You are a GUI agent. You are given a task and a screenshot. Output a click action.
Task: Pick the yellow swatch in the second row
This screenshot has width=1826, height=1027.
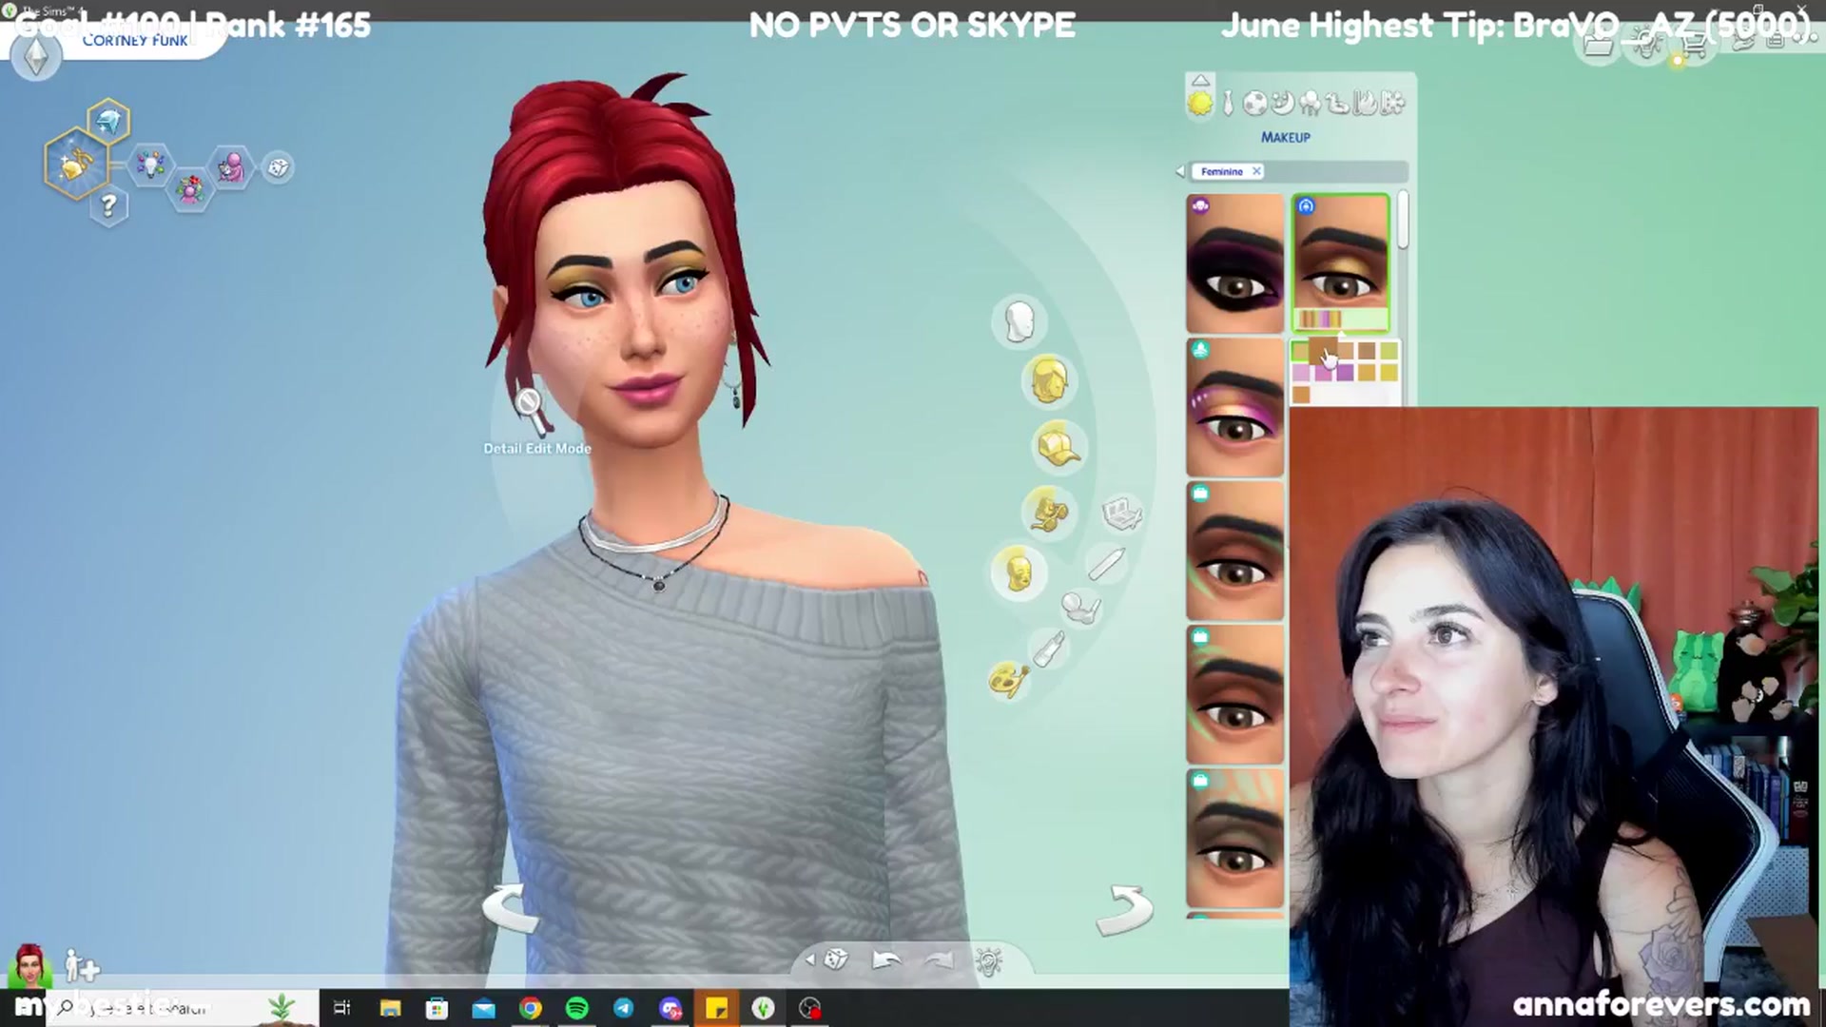click(1389, 373)
